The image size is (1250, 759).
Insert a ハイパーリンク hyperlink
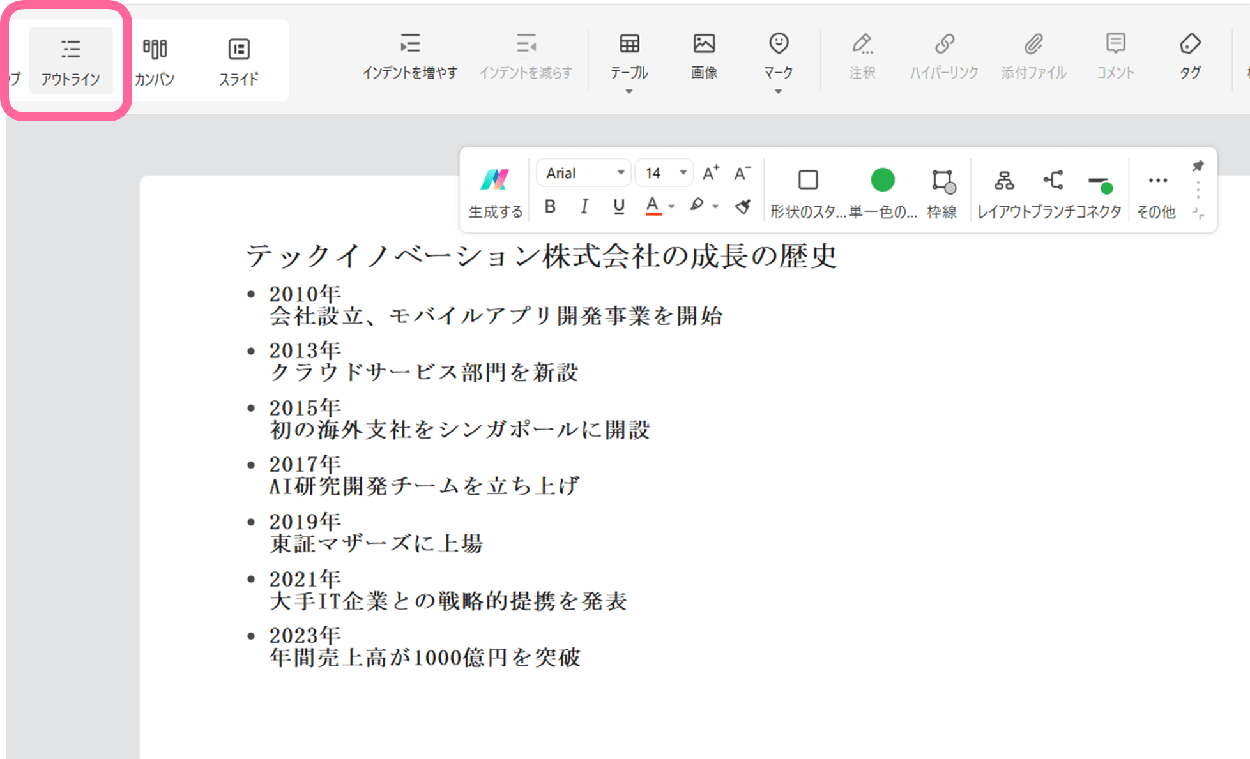pyautogui.click(x=944, y=56)
